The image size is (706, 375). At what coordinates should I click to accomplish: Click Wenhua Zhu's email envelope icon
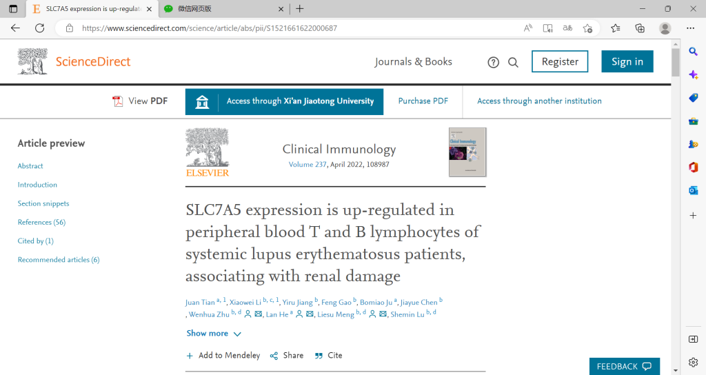258,314
